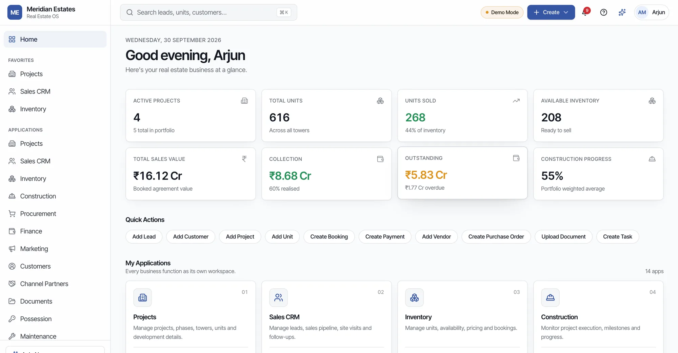This screenshot has width=678, height=353.
Task: Click the Create Task quick action
Action: point(618,236)
